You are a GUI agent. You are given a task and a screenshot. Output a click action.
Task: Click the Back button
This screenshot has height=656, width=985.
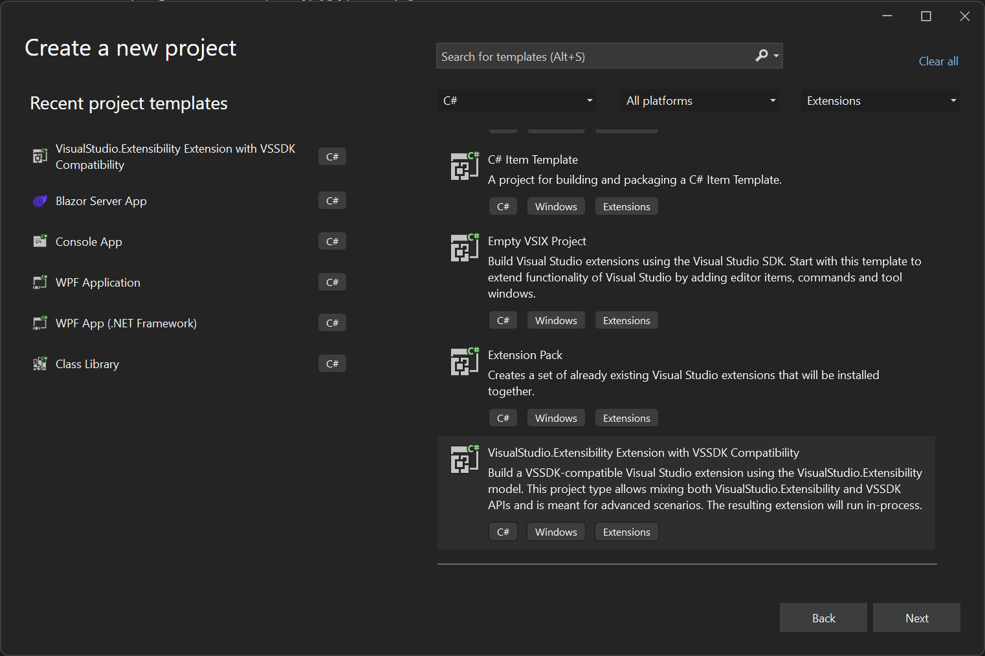coord(823,618)
